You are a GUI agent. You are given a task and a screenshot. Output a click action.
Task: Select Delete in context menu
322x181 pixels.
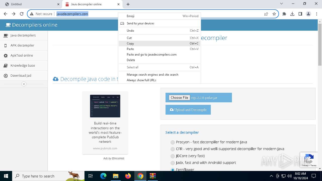click(159, 60)
